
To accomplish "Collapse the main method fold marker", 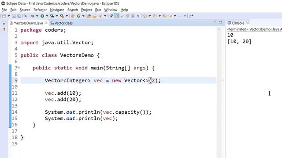I will [x=19, y=68].
